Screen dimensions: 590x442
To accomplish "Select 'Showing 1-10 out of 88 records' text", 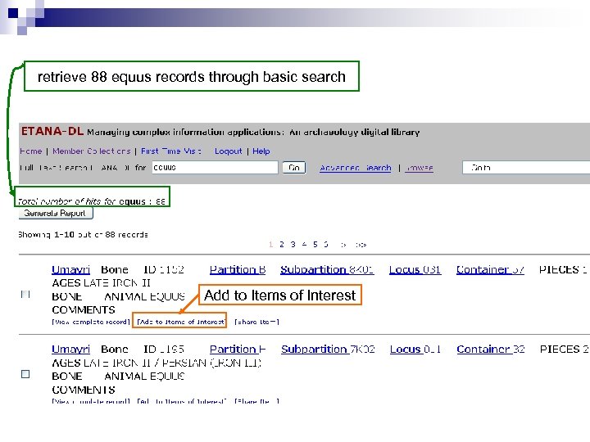I will tap(83, 235).
